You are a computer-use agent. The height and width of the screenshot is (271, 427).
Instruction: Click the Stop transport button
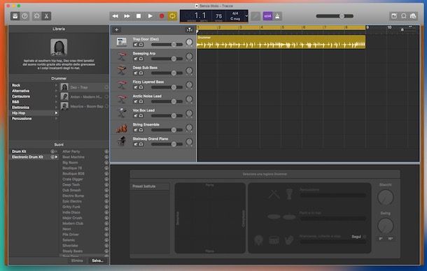click(x=139, y=16)
